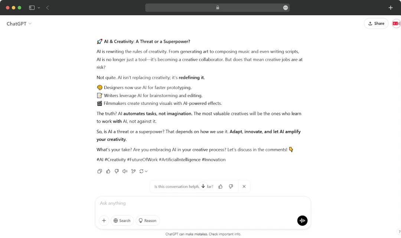Open the address bar page menu
401x238 pixels.
[285, 7]
